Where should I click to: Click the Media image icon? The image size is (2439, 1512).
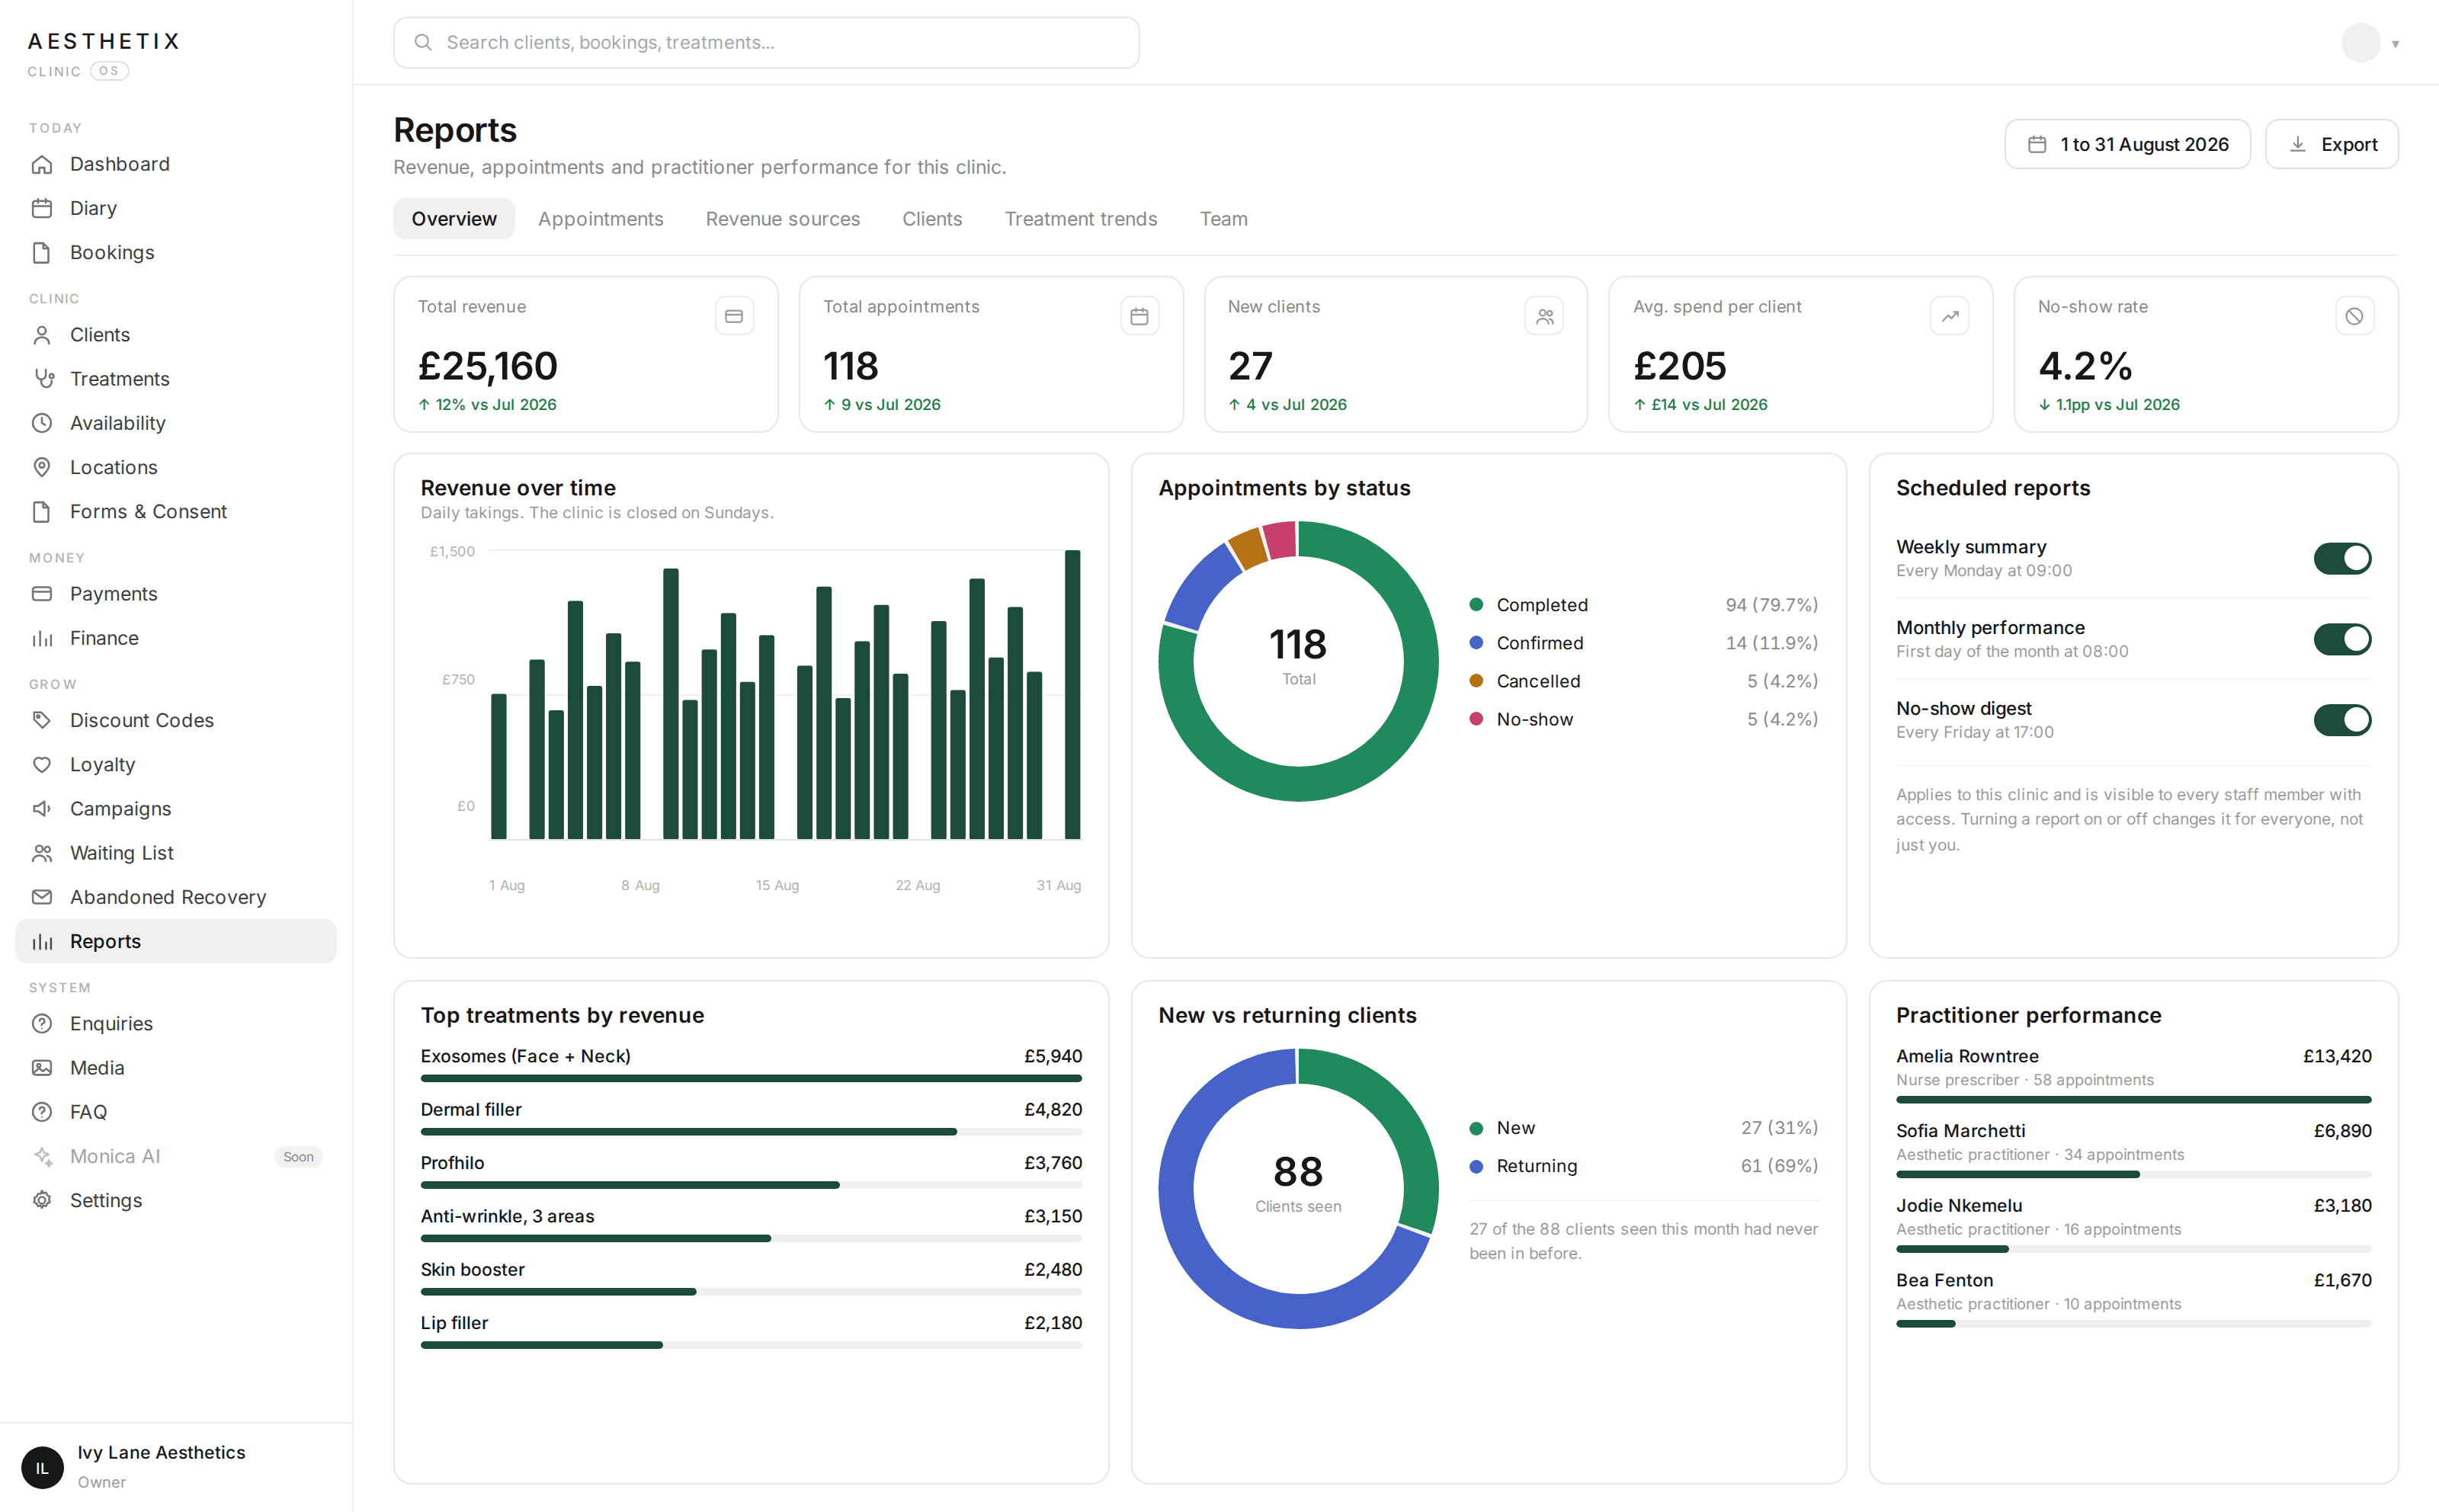[42, 1068]
